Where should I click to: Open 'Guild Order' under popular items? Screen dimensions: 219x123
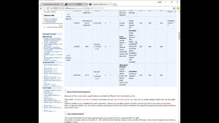point(48,72)
